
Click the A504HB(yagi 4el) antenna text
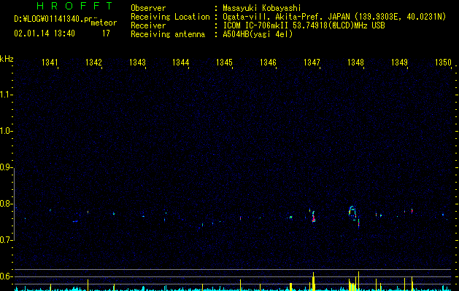tap(258, 34)
